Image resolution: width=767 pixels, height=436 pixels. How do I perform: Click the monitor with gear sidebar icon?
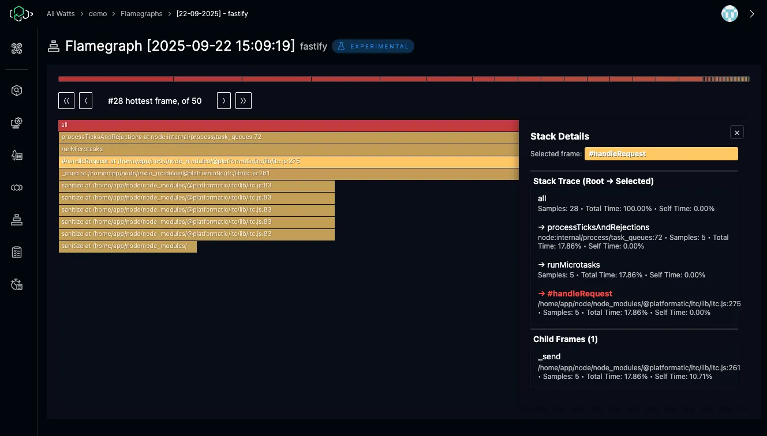click(x=17, y=123)
